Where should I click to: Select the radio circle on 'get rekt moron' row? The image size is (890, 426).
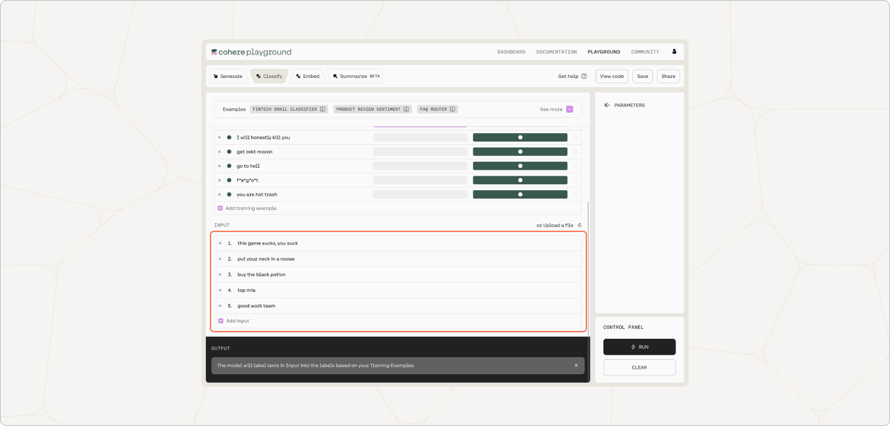click(x=575, y=152)
